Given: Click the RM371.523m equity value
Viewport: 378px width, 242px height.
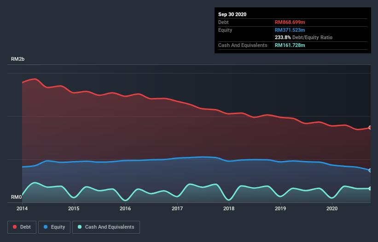Looking at the screenshot, I should (290, 30).
